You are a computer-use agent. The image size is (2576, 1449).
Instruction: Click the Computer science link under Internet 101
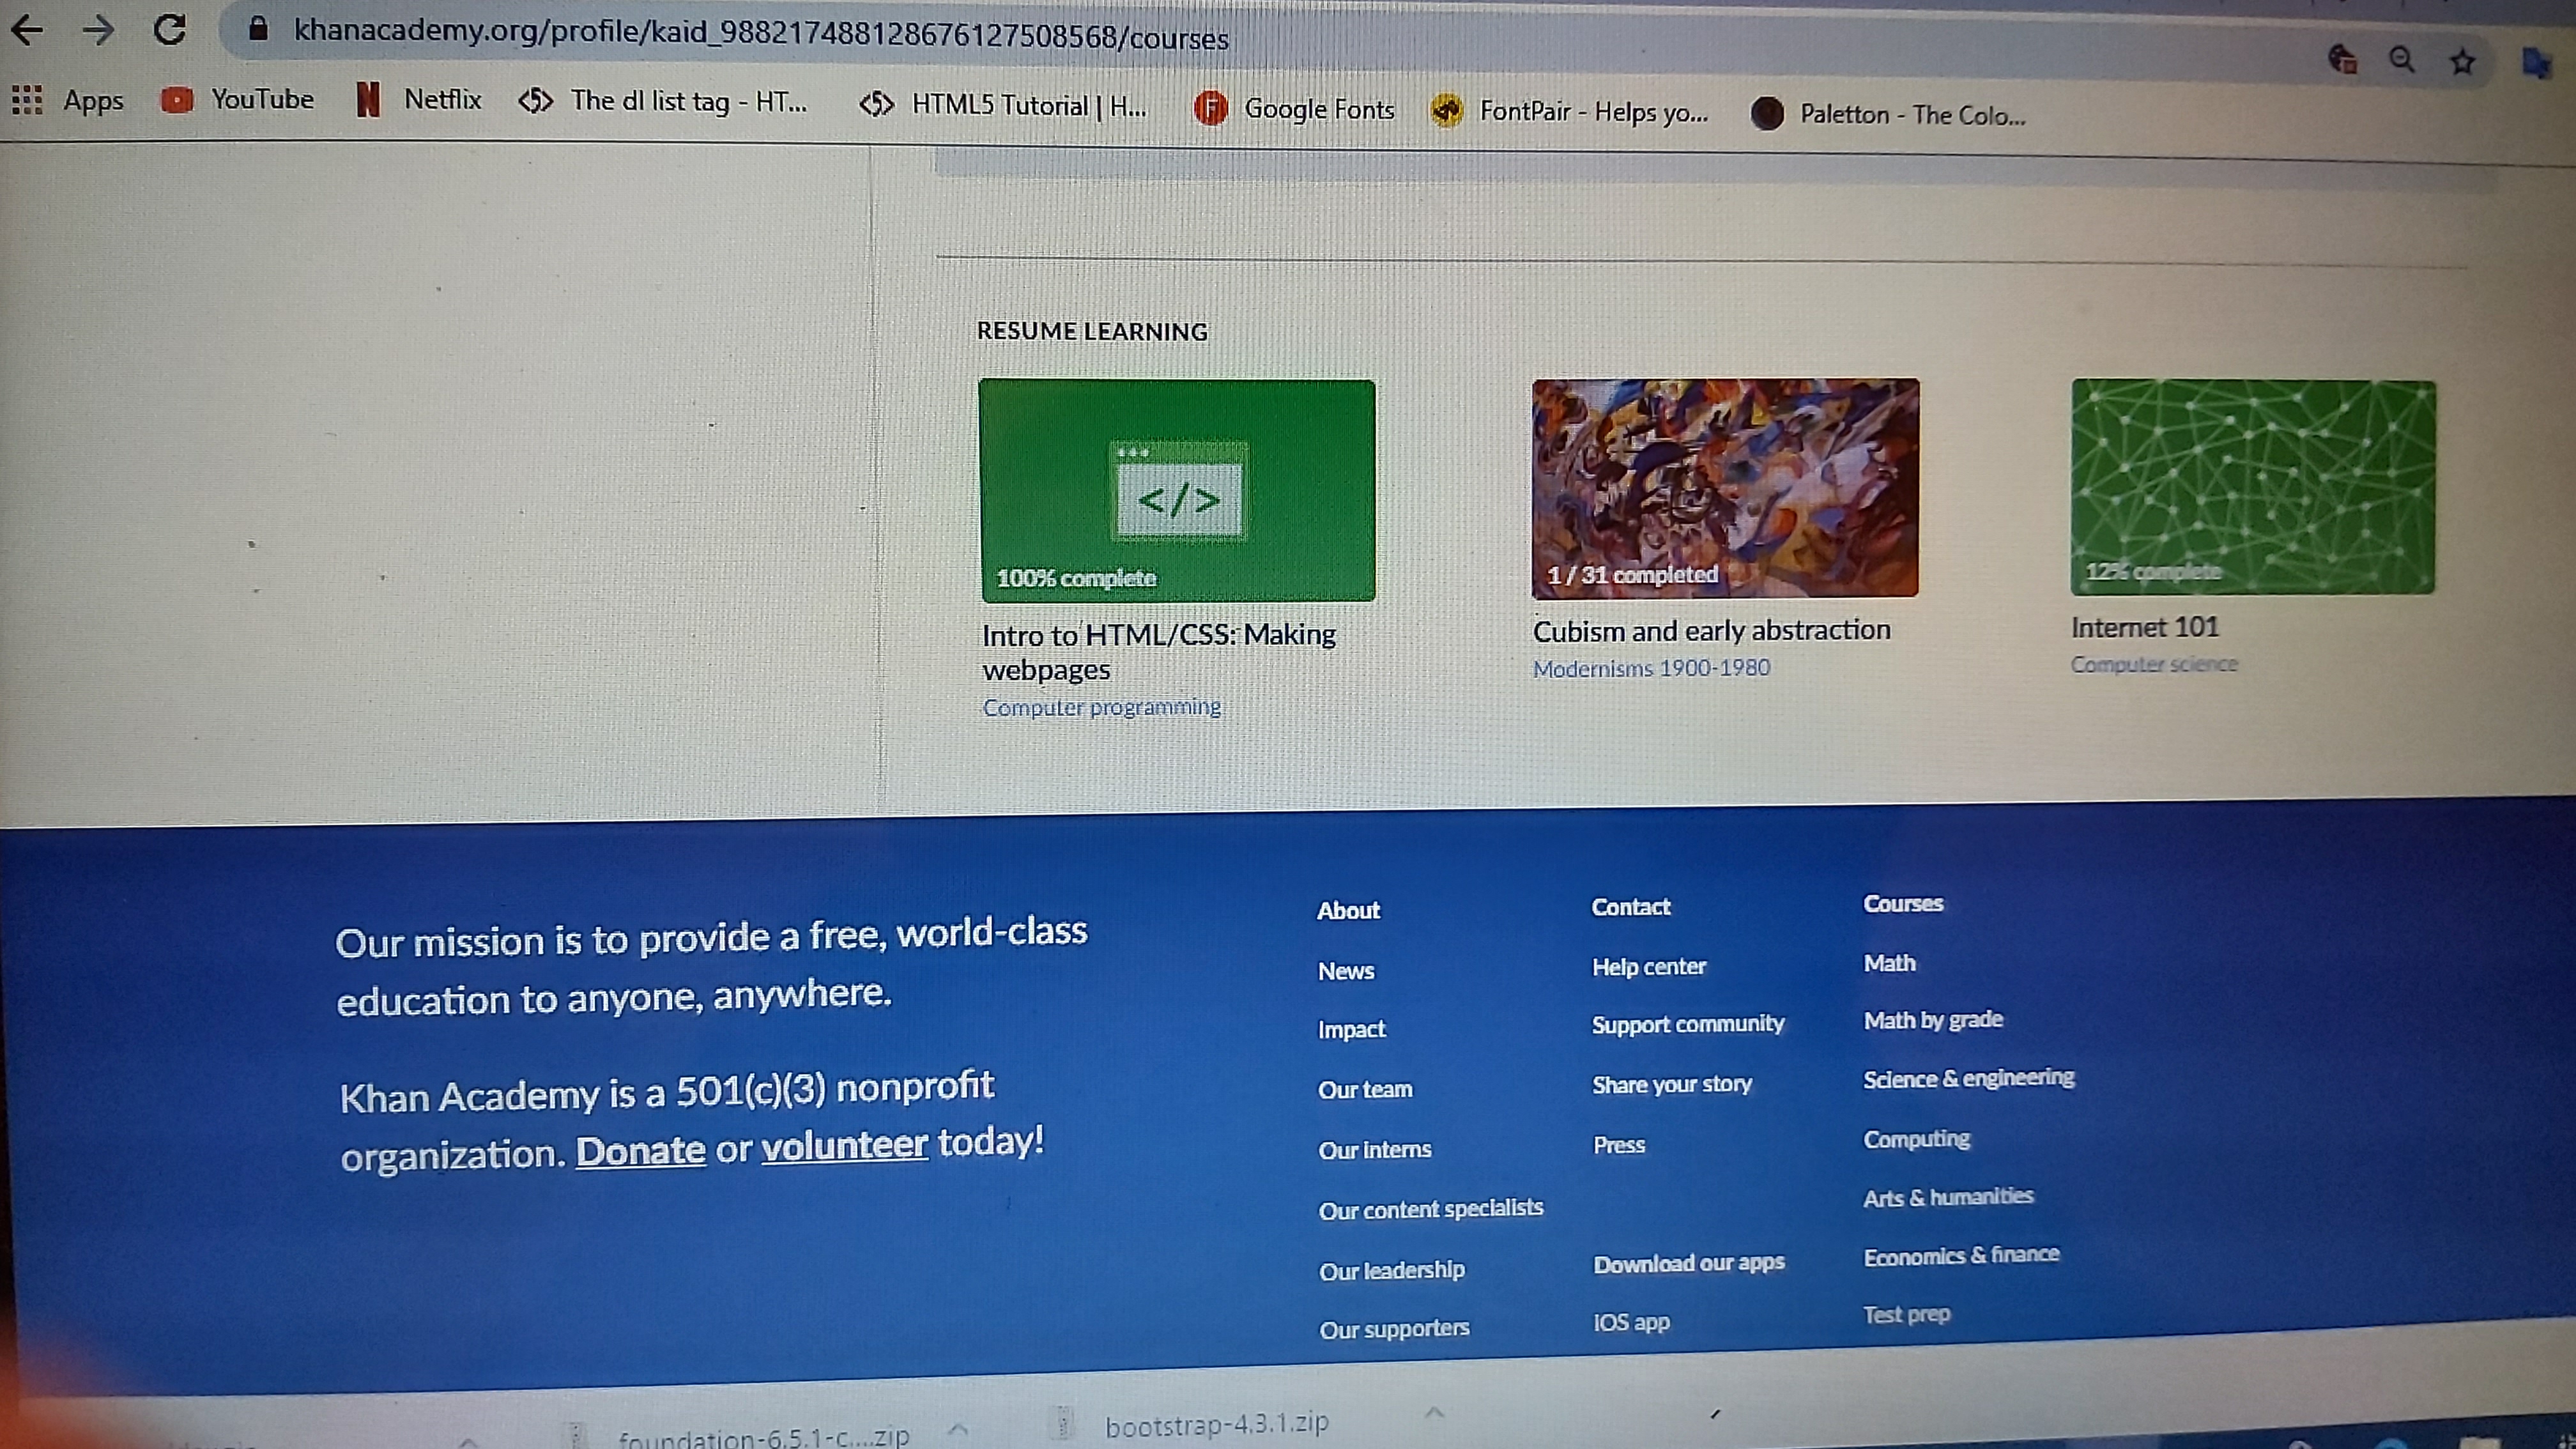(x=2154, y=664)
